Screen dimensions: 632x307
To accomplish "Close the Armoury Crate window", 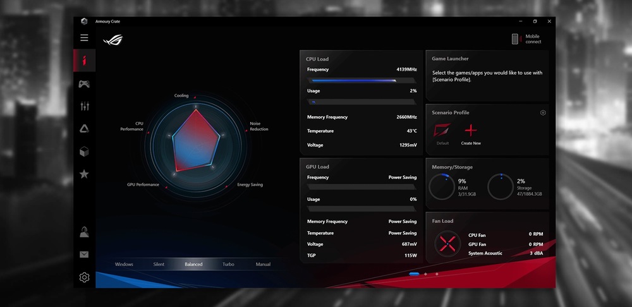I will pos(549,21).
